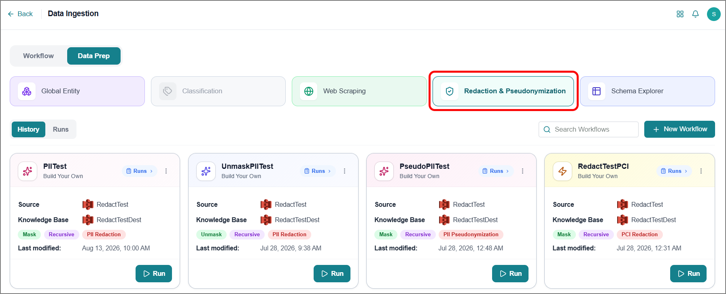Open UnmaskPIITest more options menu
Screen dimensions: 726x294
click(x=345, y=171)
